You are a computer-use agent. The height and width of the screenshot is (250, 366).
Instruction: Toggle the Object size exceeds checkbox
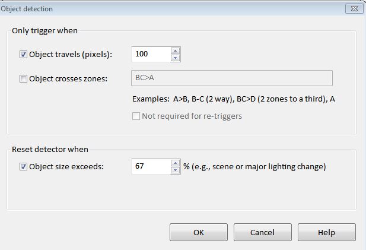point(24,167)
